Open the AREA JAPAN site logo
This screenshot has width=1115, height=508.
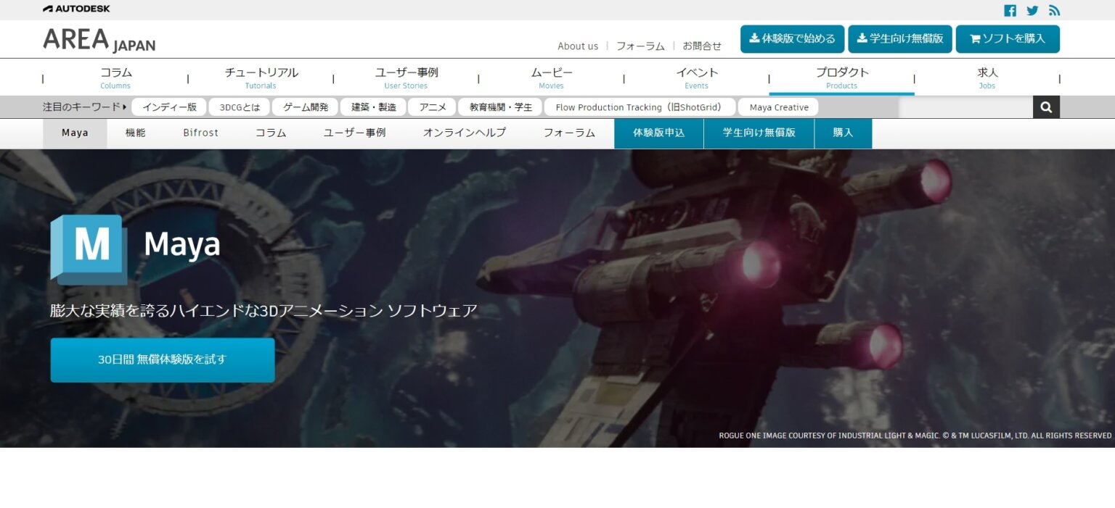(x=99, y=41)
